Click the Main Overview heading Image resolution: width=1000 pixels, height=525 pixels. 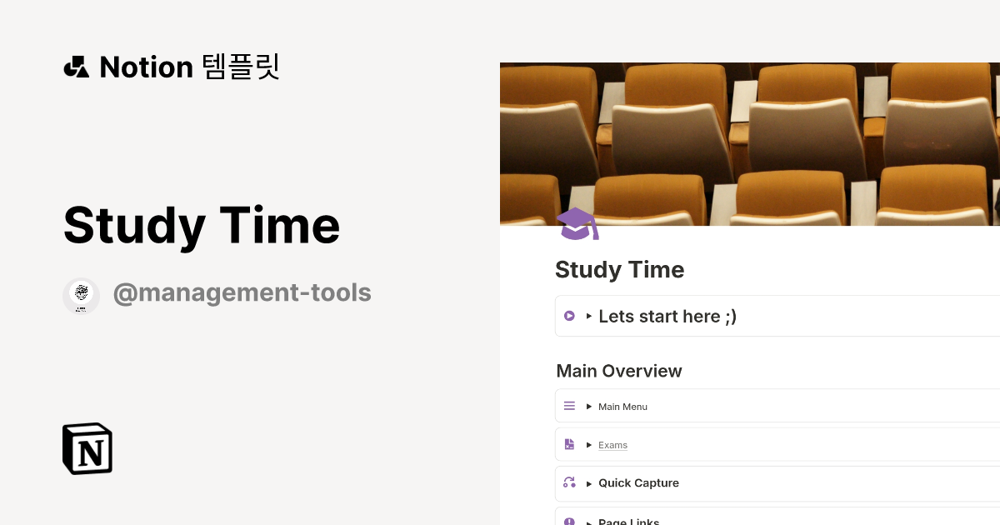point(619,371)
